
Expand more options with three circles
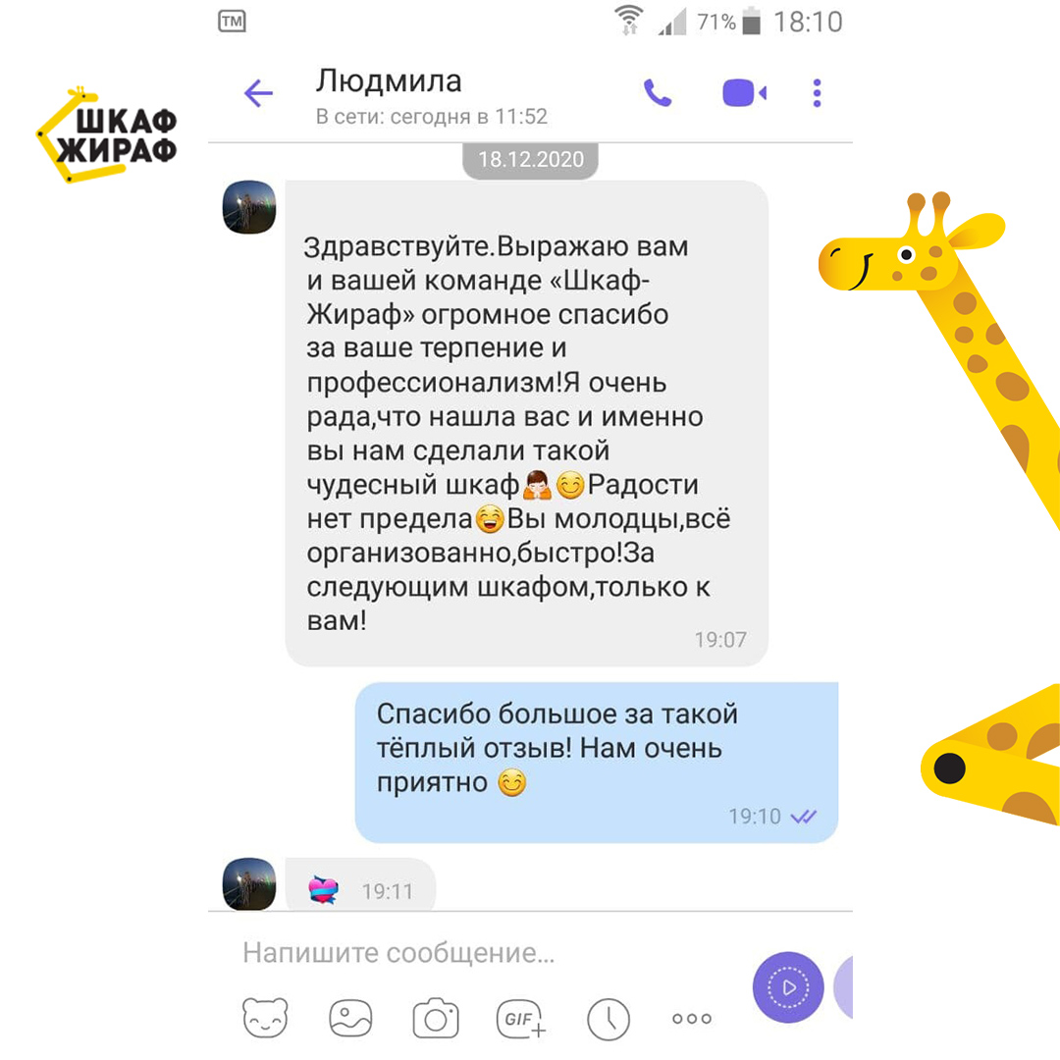point(692,1019)
